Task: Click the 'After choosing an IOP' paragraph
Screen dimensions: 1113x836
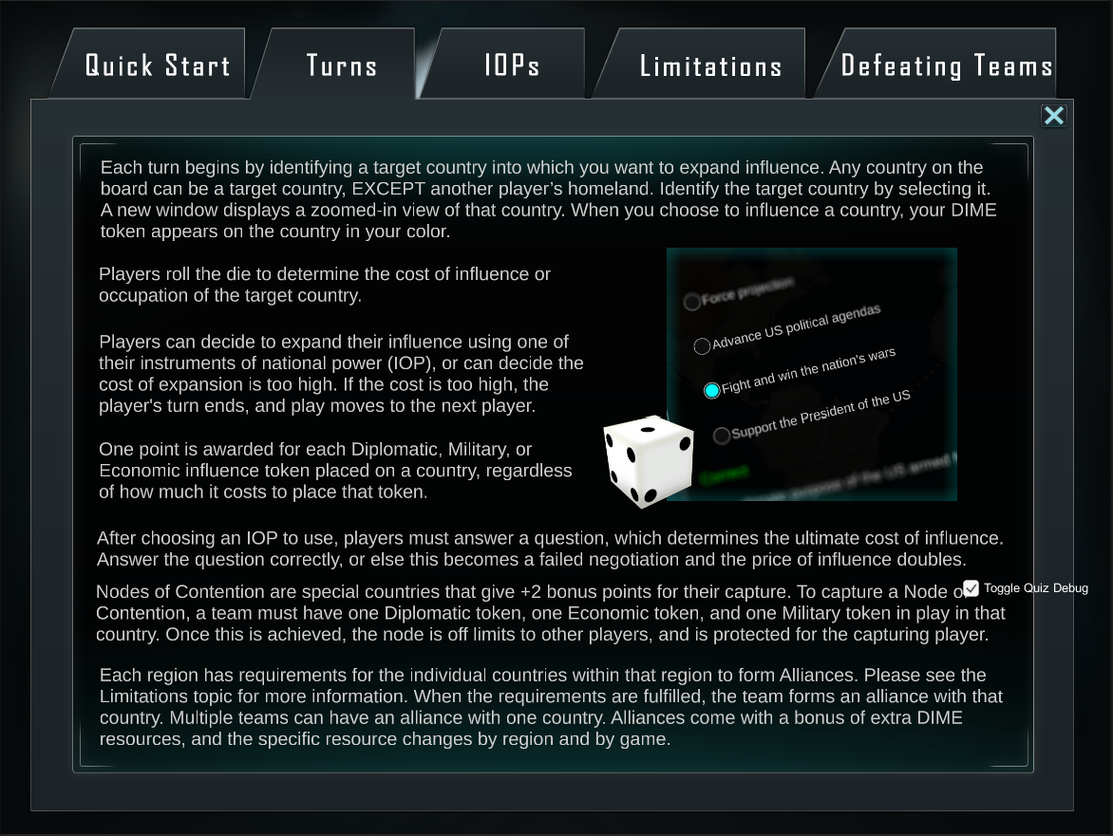Action: 550,548
